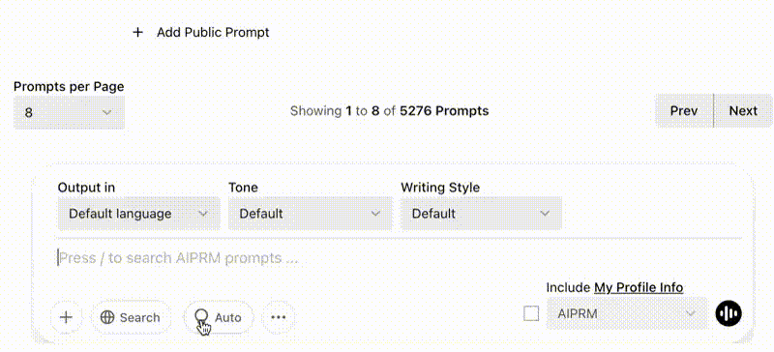Open the My Profile Info link

point(639,287)
